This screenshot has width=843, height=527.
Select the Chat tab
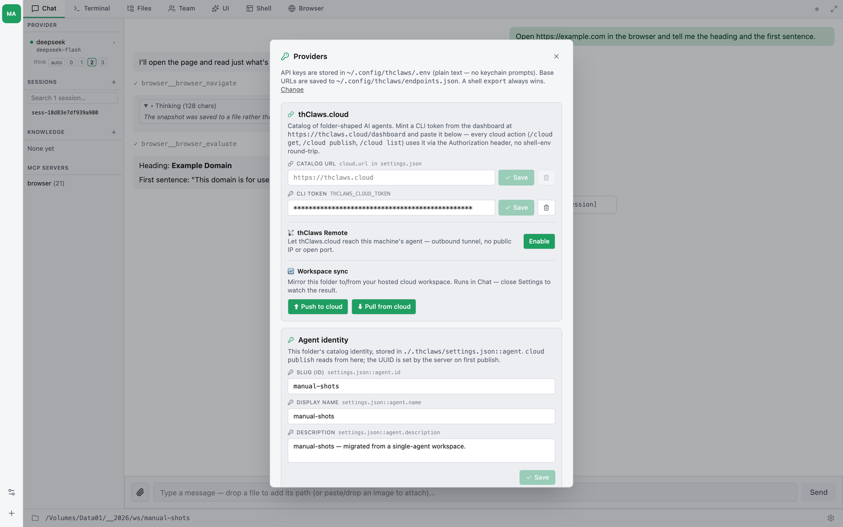coord(44,8)
